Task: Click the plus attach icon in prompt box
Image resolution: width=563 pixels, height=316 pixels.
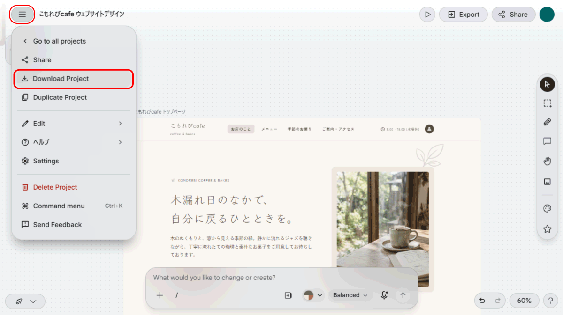Action: pyautogui.click(x=160, y=295)
